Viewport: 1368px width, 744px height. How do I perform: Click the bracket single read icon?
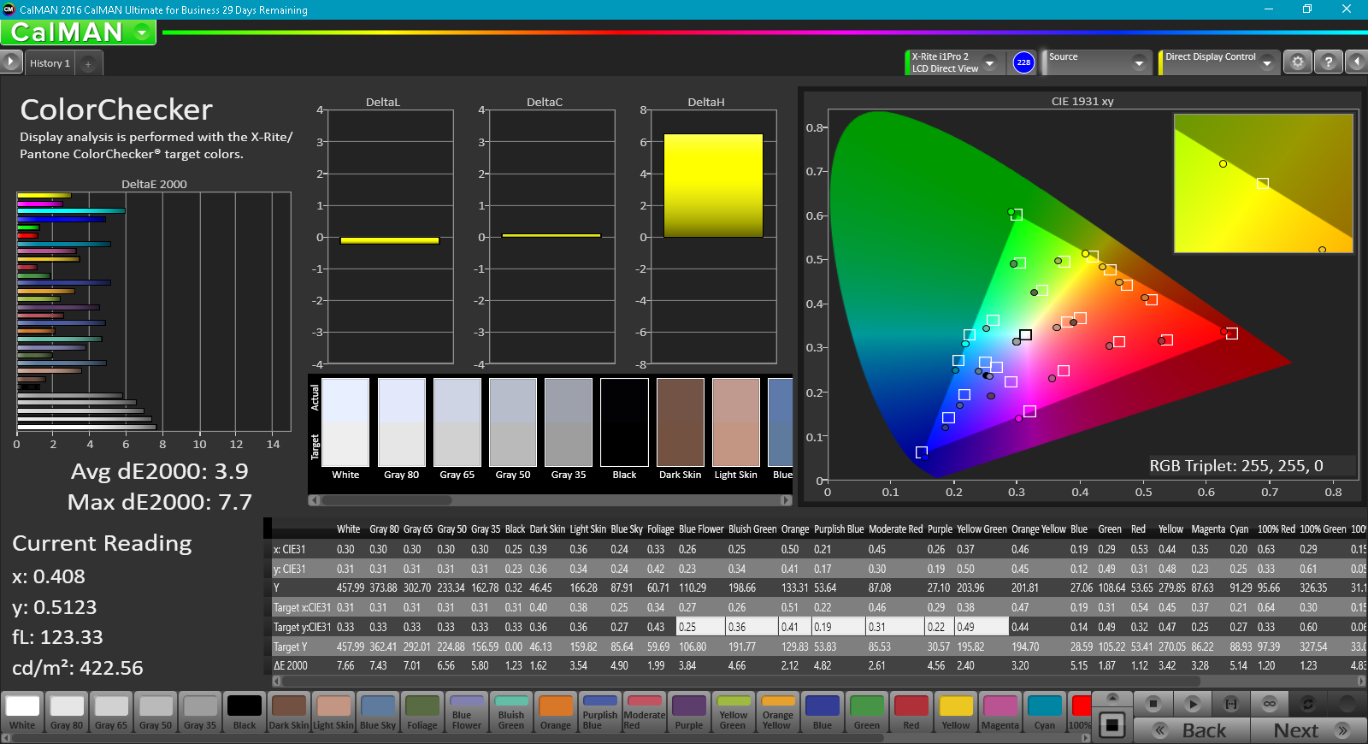1231,704
